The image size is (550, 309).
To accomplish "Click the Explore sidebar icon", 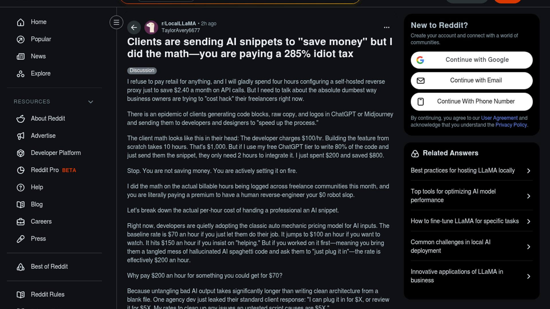I will coord(21,74).
